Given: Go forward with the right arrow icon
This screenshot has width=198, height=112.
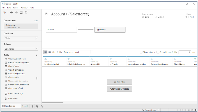Looking at the screenshot, I should tap(16, 12).
